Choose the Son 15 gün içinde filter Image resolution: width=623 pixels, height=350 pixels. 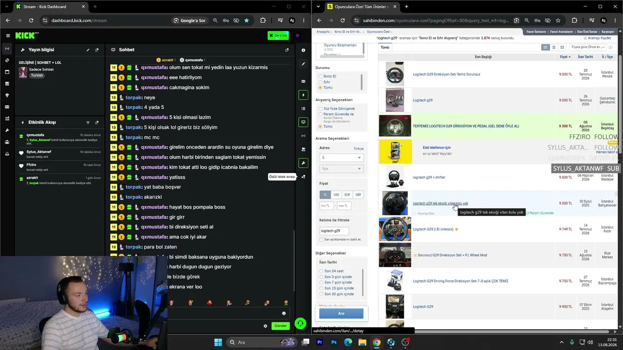point(321,288)
